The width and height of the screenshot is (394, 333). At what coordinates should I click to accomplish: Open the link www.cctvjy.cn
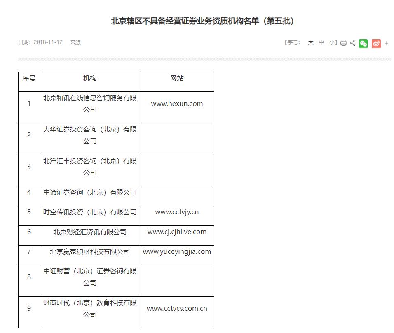(177, 212)
